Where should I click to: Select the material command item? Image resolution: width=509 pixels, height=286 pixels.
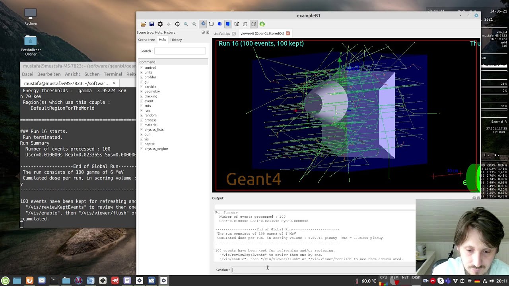click(x=151, y=125)
